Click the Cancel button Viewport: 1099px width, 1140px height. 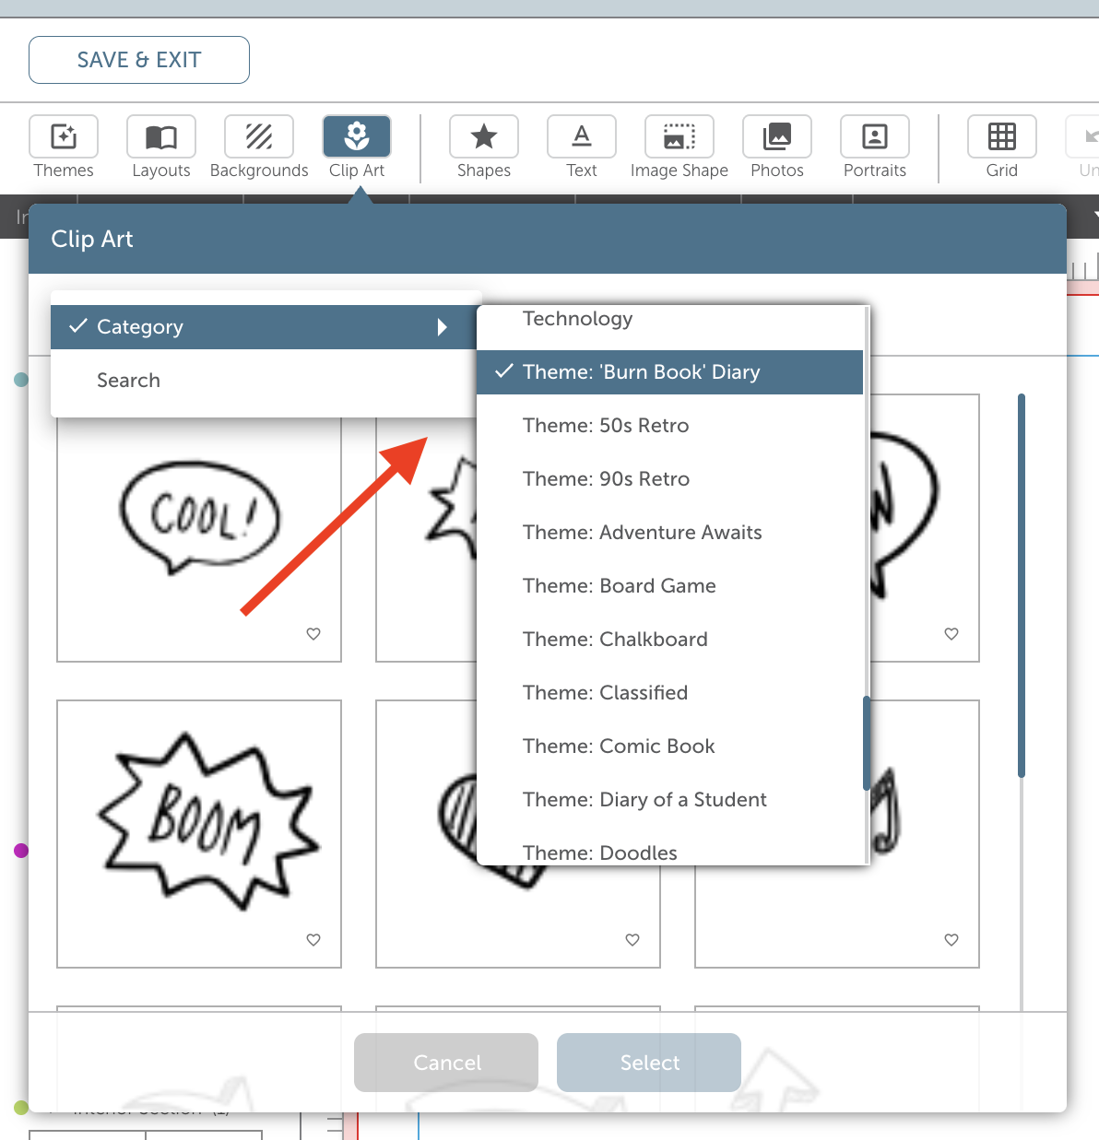click(446, 1063)
